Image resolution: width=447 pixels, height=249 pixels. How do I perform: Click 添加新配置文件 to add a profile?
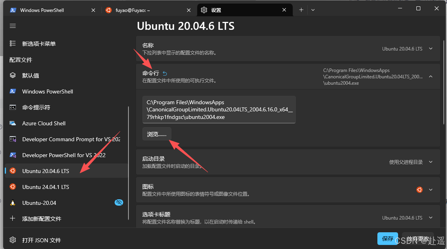[66, 219]
